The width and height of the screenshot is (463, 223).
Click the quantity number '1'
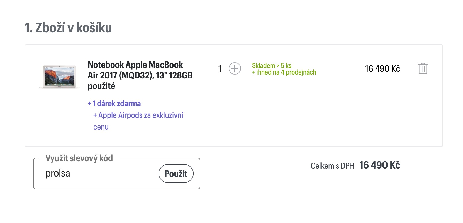(220, 68)
